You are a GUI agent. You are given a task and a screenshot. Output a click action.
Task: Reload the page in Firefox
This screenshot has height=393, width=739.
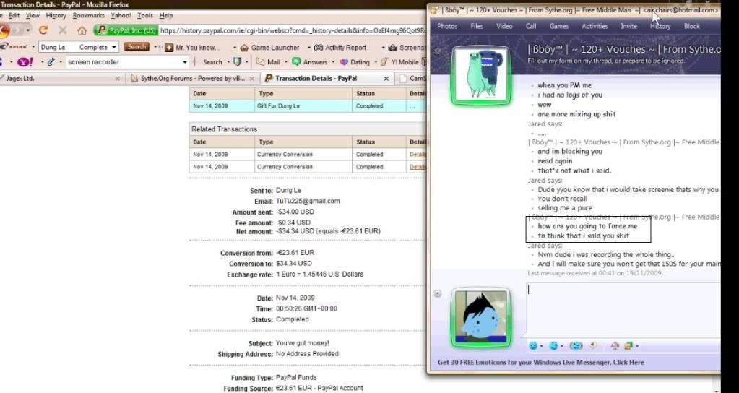pos(43,30)
